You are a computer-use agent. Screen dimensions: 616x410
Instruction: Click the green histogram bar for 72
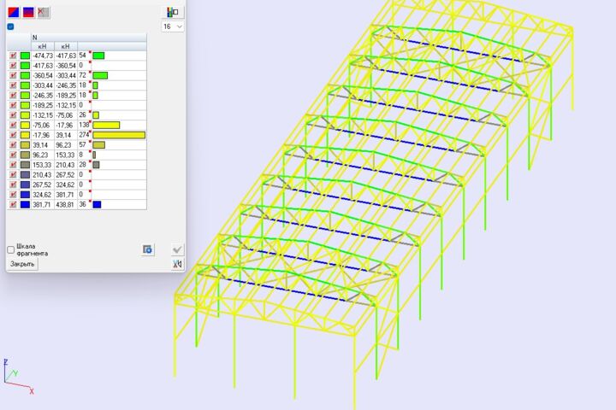(x=100, y=75)
